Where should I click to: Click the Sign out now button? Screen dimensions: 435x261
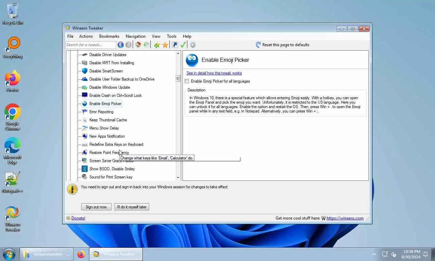click(x=96, y=207)
